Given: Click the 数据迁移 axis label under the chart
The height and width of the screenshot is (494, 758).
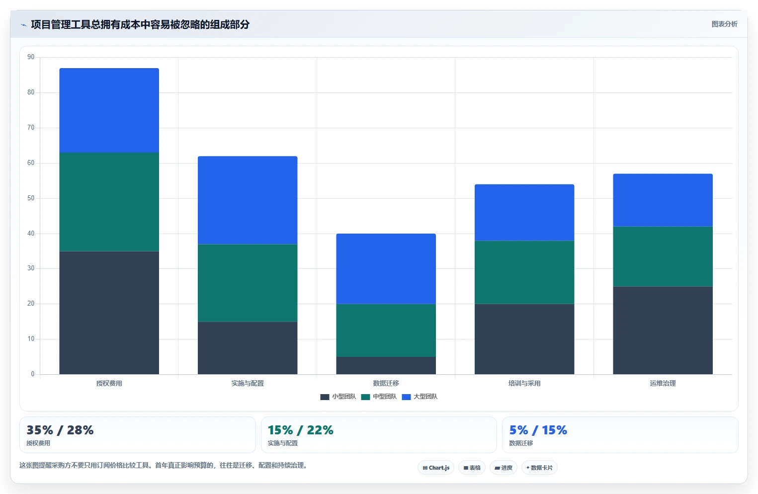Looking at the screenshot, I should click(x=386, y=383).
